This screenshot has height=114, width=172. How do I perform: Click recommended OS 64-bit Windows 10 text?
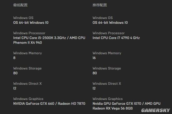point(110,22)
